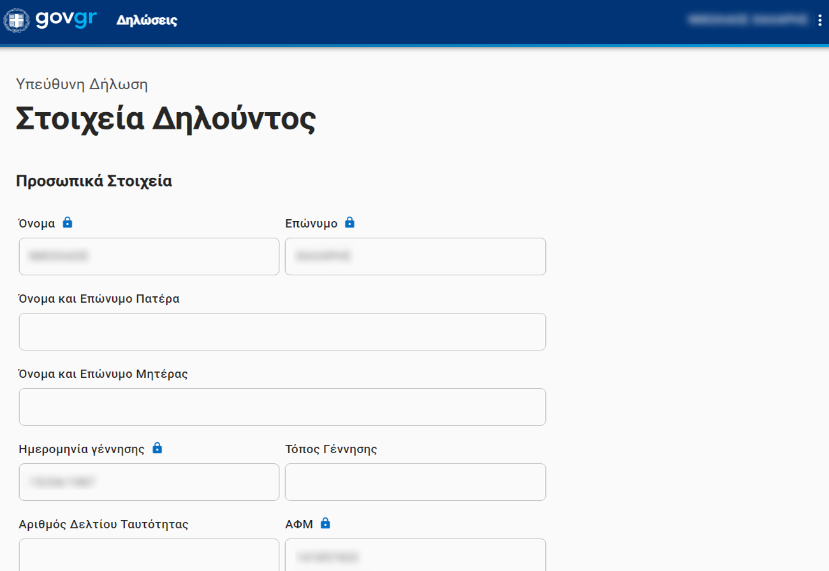Select the locked Όνομα text box
Image resolution: width=829 pixels, height=571 pixels.
point(149,256)
